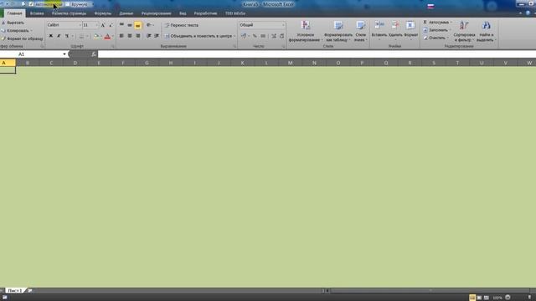Toggle Italic formatting
This screenshot has width=536, height=301.
[x=59, y=36]
